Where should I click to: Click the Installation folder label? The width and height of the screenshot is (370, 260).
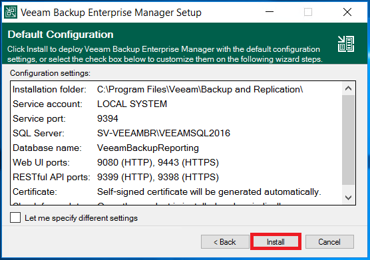[x=49, y=90]
